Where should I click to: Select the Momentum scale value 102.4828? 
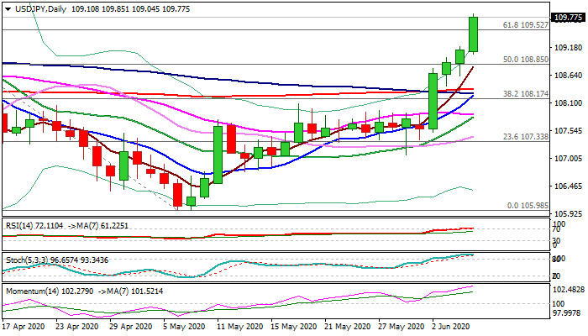(x=569, y=290)
